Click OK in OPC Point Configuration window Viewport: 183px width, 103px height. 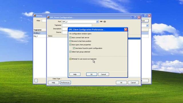(x=121, y=83)
